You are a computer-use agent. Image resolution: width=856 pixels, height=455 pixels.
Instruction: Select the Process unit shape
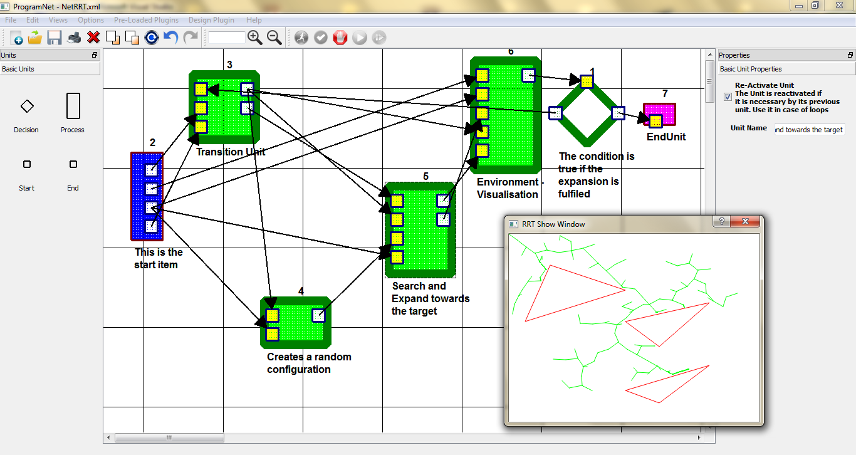73,106
